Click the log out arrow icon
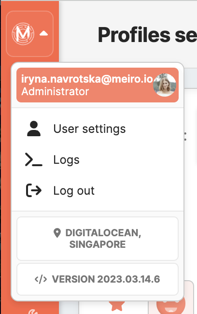197x314 pixels. click(34, 190)
